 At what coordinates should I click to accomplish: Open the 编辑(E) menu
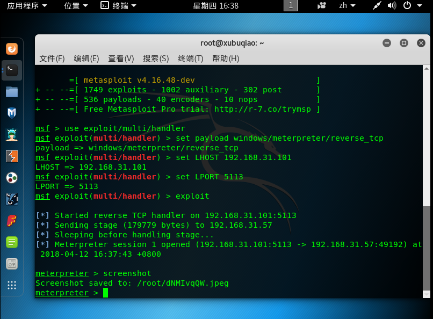(x=86, y=59)
